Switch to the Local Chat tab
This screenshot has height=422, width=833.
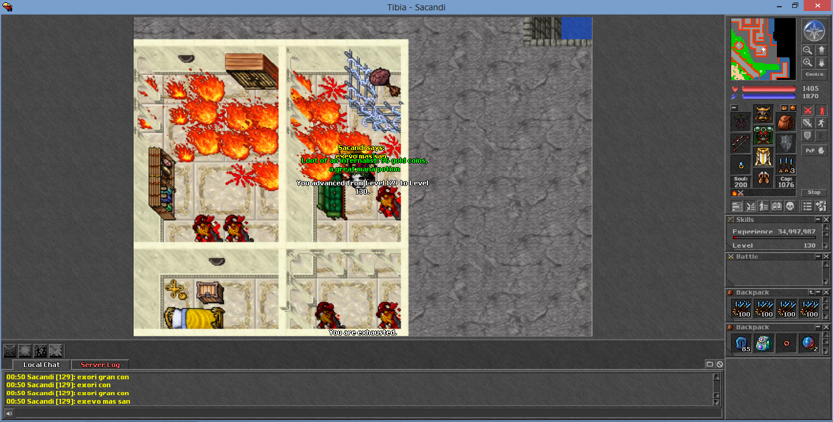[41, 365]
